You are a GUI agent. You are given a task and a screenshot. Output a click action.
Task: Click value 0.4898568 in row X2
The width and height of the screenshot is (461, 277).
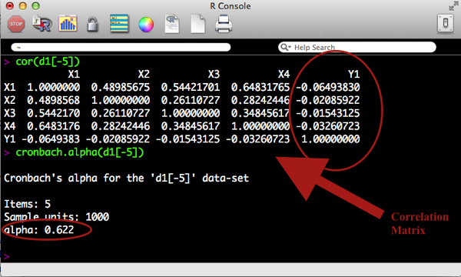coord(53,100)
